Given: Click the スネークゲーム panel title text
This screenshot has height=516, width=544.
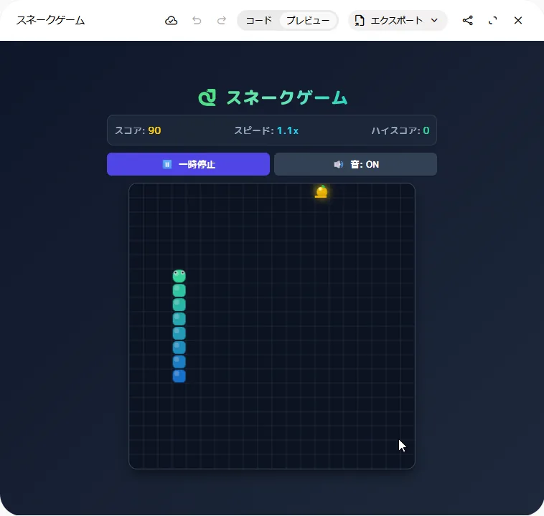Looking at the screenshot, I should tap(51, 21).
